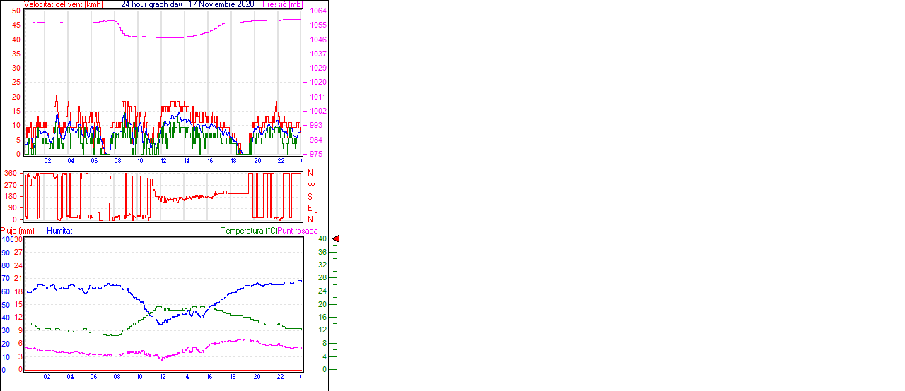The width and height of the screenshot is (905, 391).
Task: Click the 'Pressió (mb)' legend label
Action: coord(283,4)
